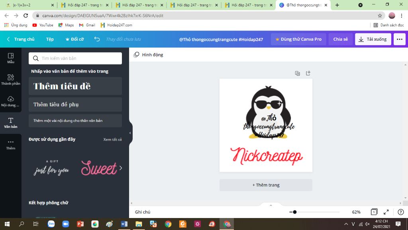Open the notification center icon
Viewport: 408px width, 230px height.
tap(398, 224)
